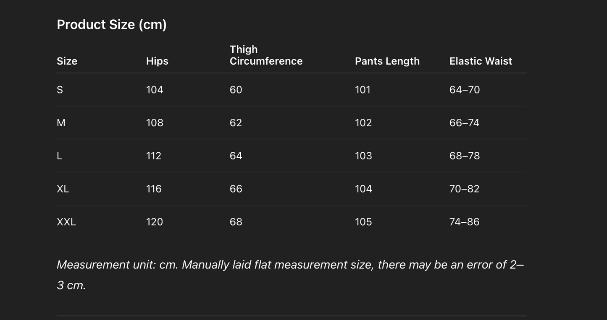Click elastic waist value 70–82
Image resolution: width=607 pixels, height=320 pixels.
click(x=464, y=189)
